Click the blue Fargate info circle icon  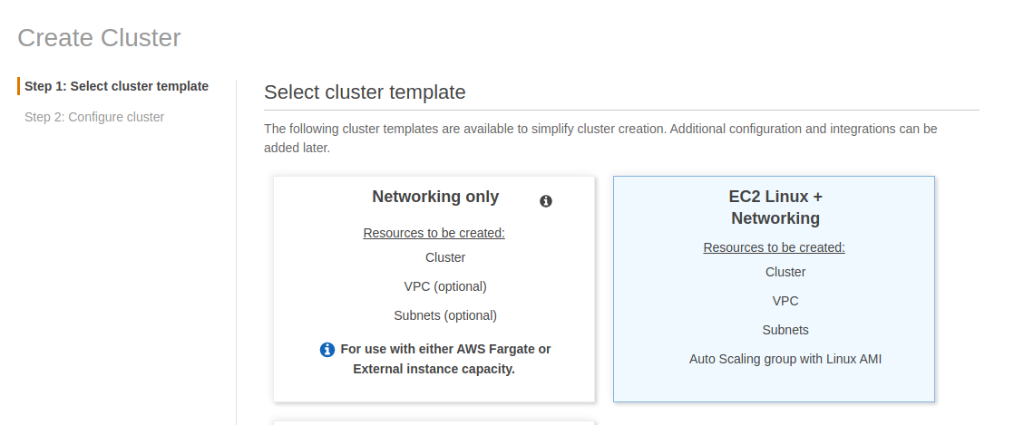(x=327, y=350)
